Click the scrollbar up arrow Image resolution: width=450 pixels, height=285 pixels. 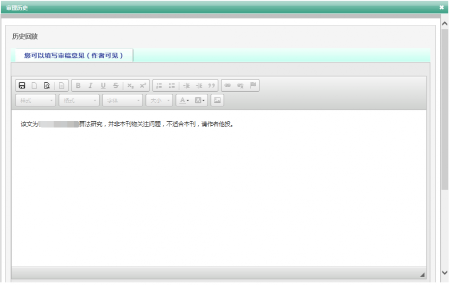[445, 24]
